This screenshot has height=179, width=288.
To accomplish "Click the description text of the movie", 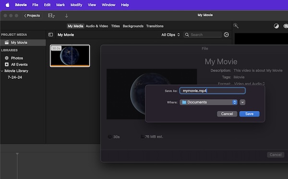I will (x=258, y=70).
